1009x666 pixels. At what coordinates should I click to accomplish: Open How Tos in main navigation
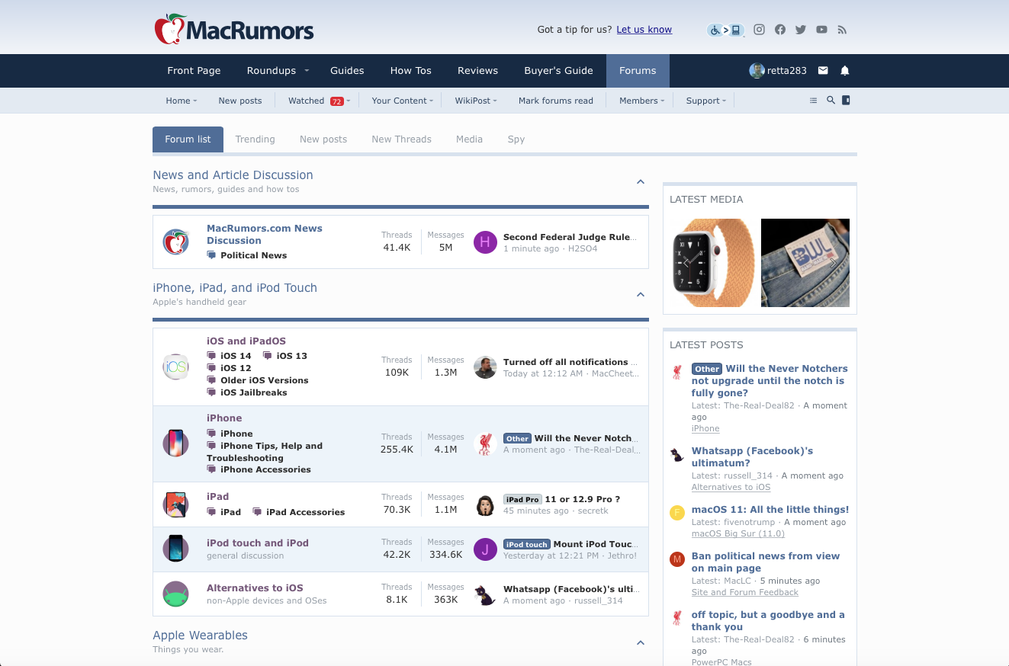click(x=411, y=71)
